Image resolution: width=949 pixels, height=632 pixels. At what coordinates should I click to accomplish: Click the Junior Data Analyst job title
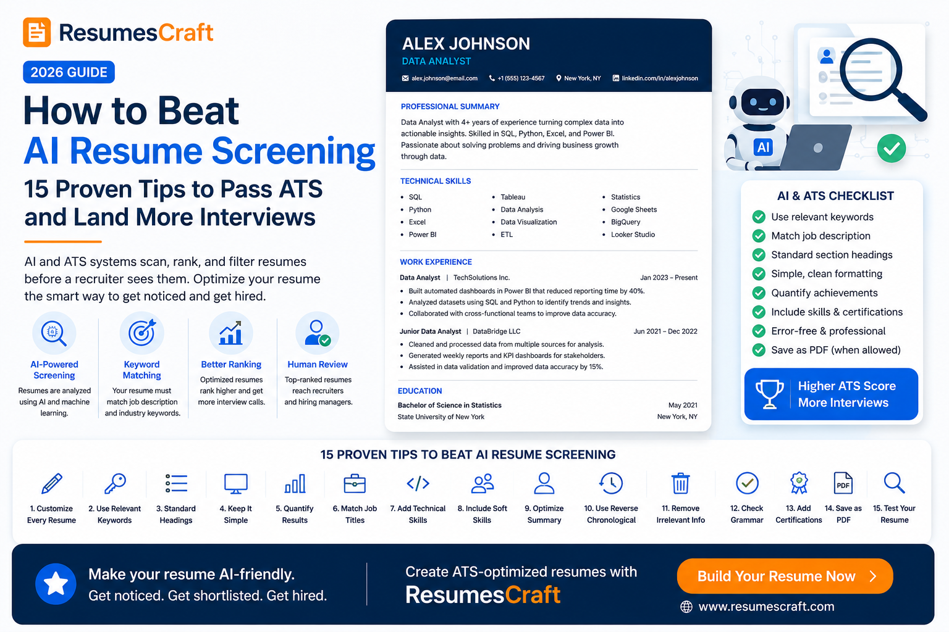pos(430,331)
